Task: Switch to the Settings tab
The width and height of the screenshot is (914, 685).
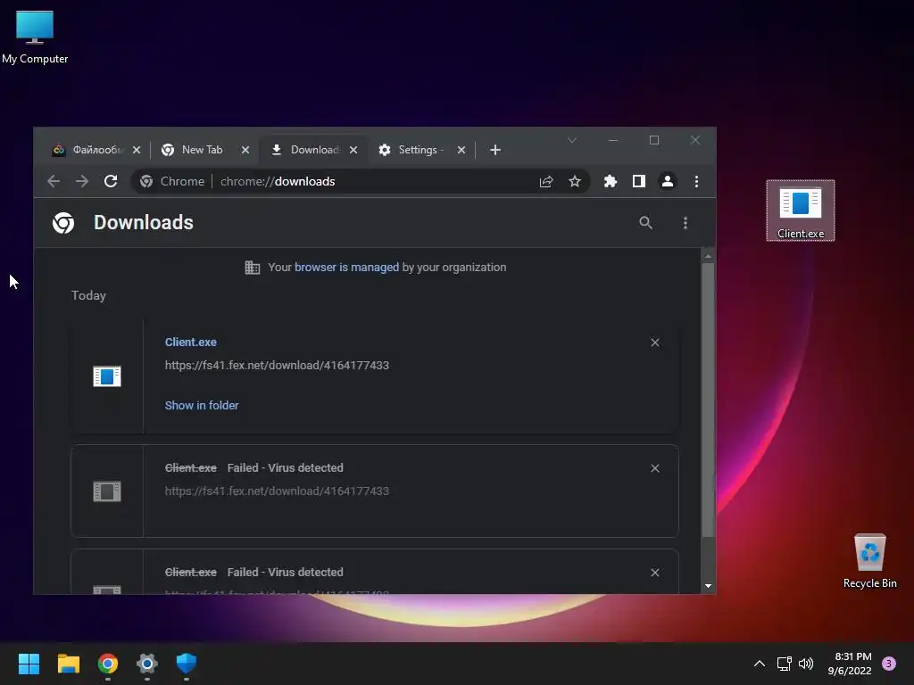Action: point(421,150)
